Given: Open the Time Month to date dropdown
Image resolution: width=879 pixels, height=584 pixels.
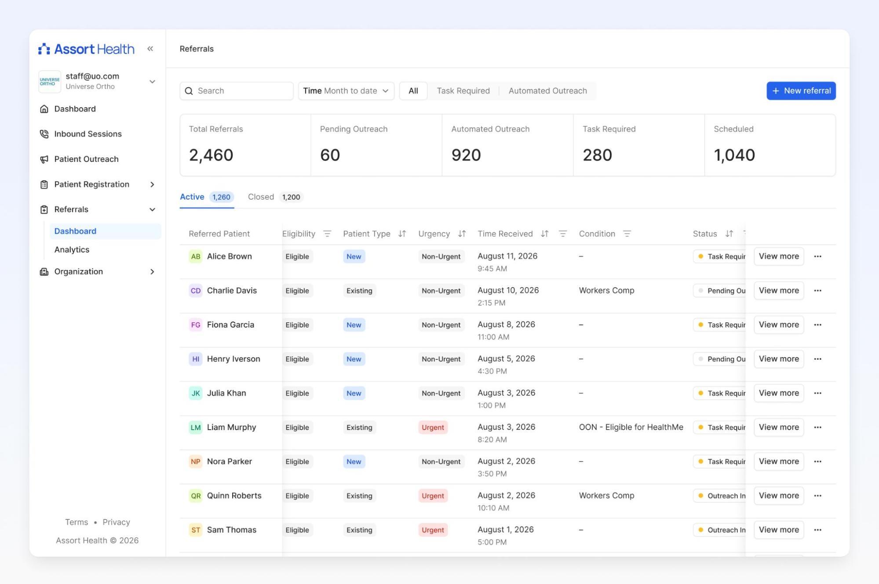Looking at the screenshot, I should click(x=346, y=91).
